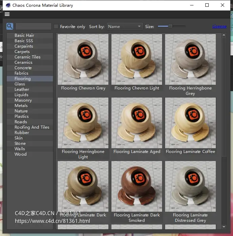Click the scrollbar up arrow
233x236 pixels.
click(x=224, y=35)
